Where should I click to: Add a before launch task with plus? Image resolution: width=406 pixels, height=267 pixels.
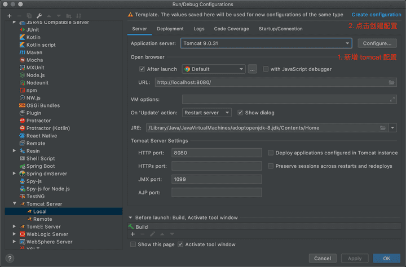(133, 234)
